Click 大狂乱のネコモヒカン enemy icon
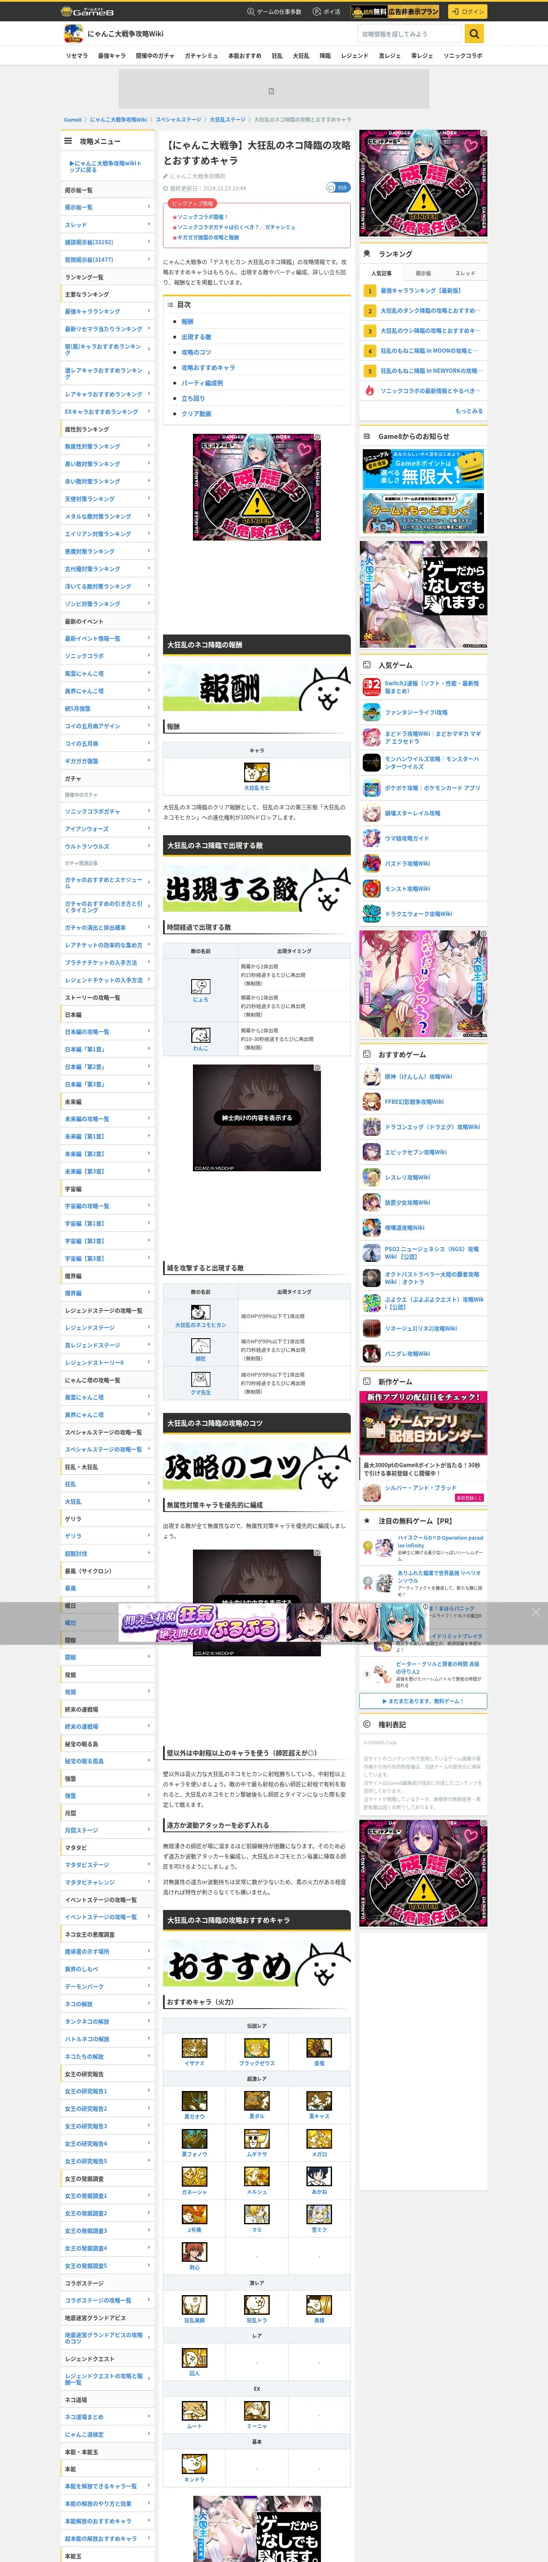548x2562 pixels. coord(201,1312)
